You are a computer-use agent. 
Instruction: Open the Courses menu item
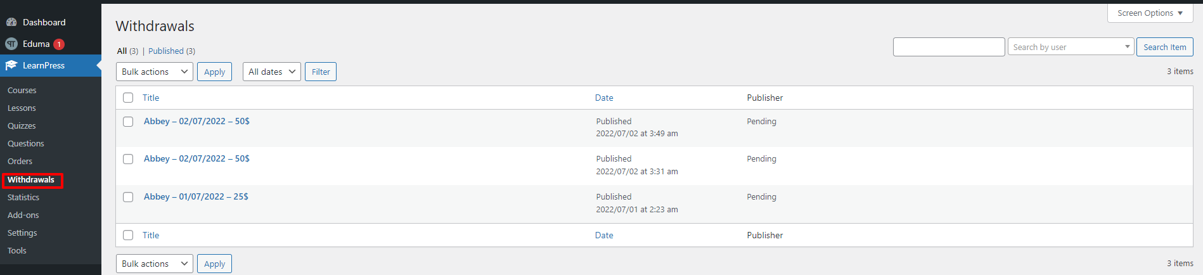click(22, 91)
